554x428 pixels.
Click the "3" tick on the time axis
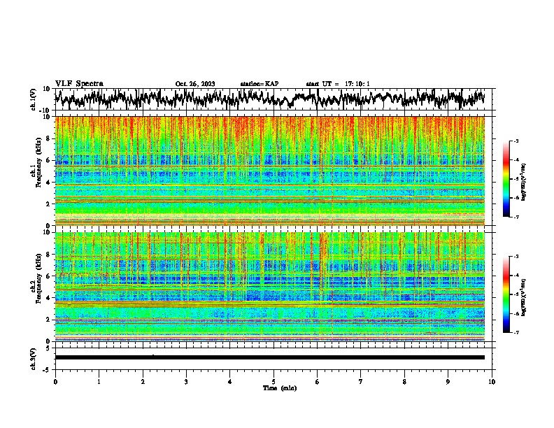click(x=186, y=382)
